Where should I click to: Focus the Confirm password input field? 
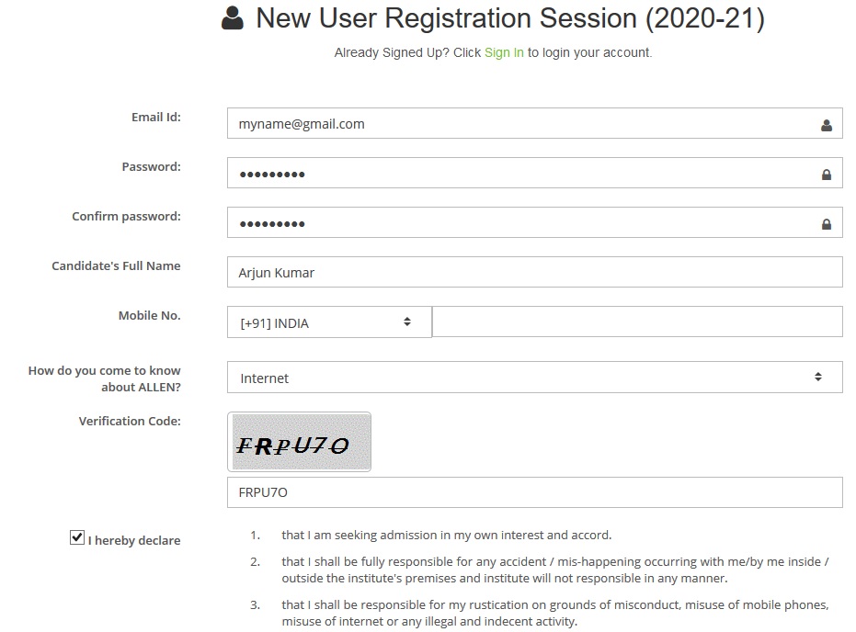point(534,222)
